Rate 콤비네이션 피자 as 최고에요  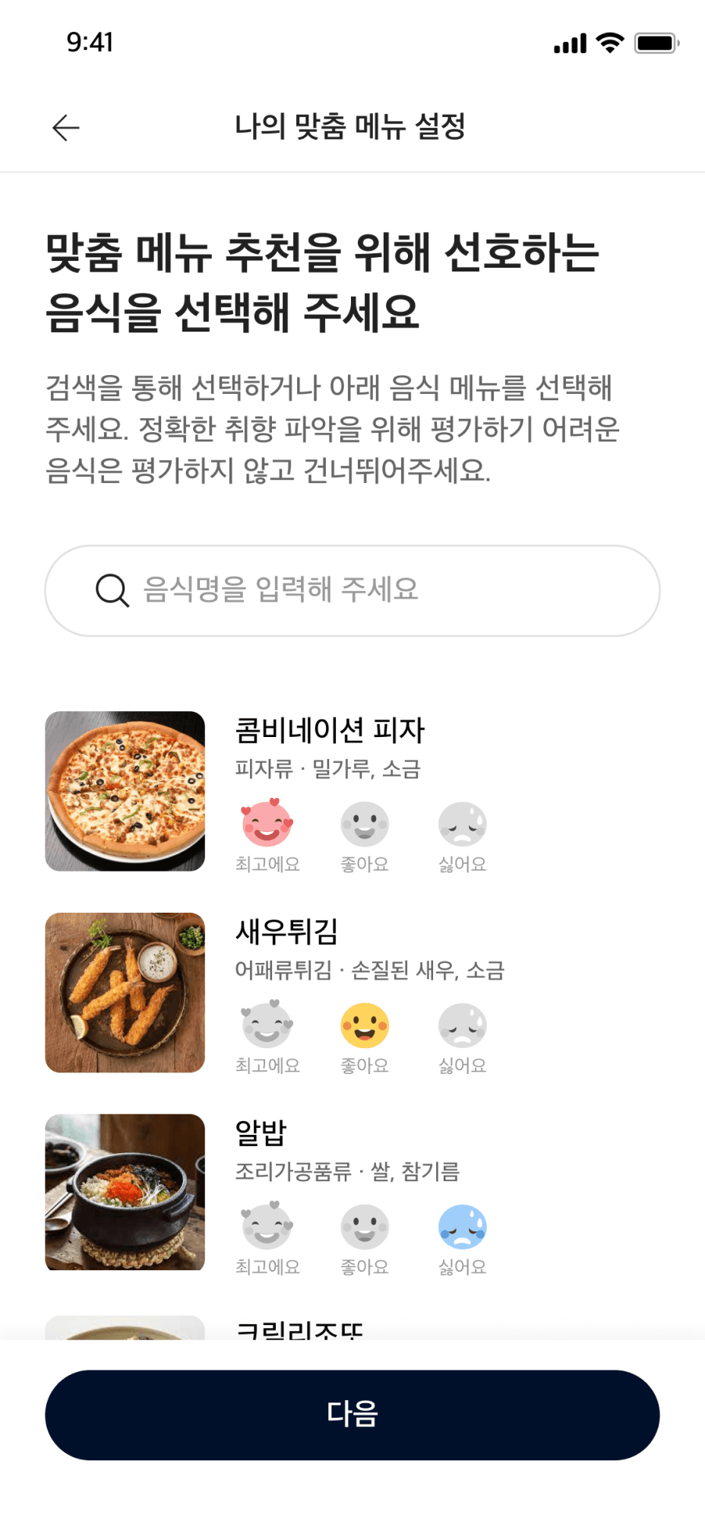(x=267, y=824)
